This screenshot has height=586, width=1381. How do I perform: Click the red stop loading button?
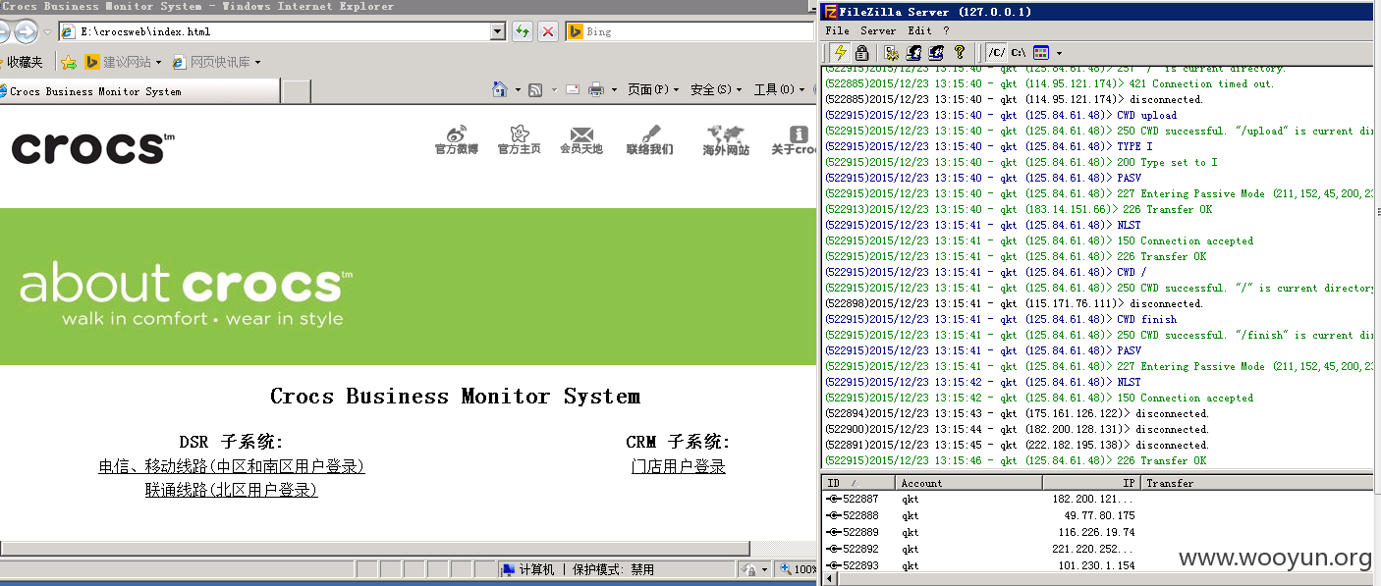pyautogui.click(x=548, y=31)
